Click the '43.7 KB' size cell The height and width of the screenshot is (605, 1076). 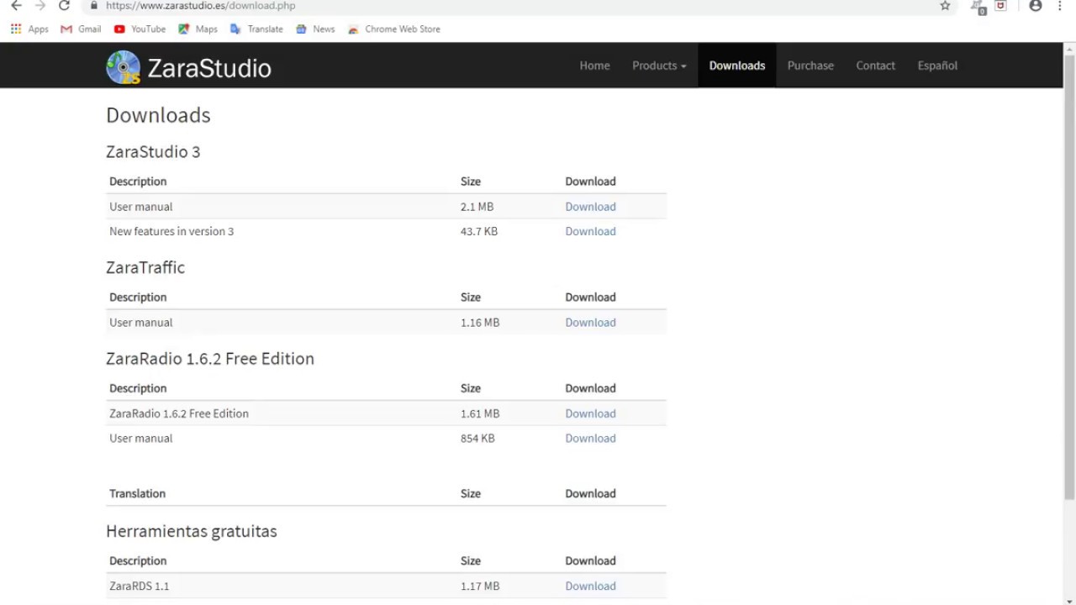pos(479,231)
